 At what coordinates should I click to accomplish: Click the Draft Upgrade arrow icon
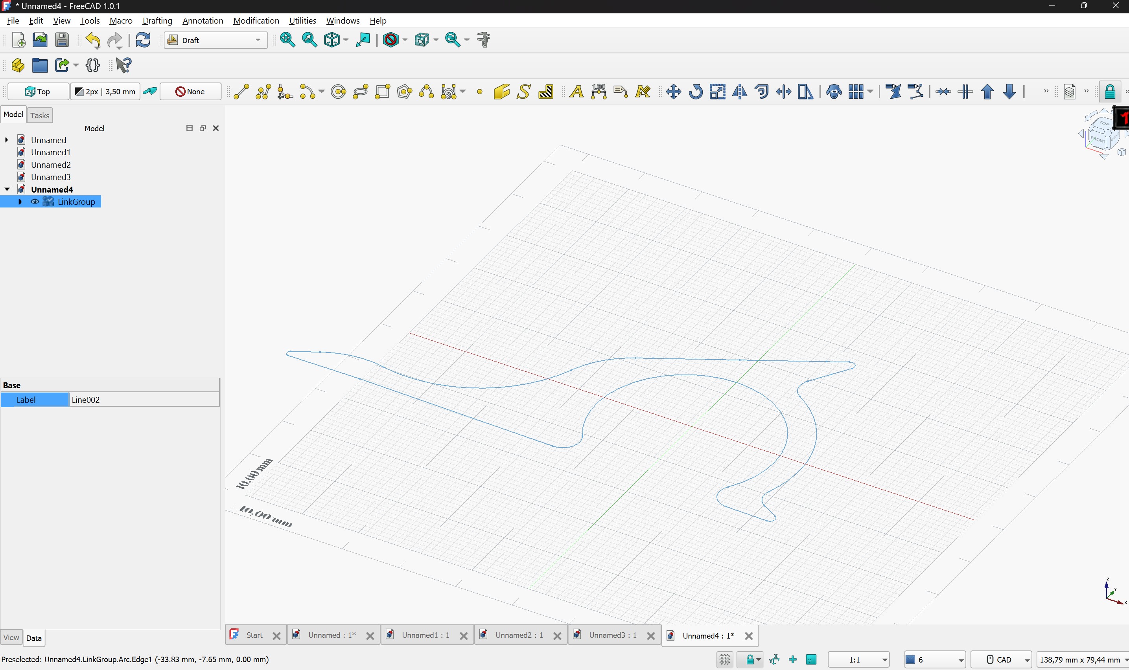coord(987,92)
